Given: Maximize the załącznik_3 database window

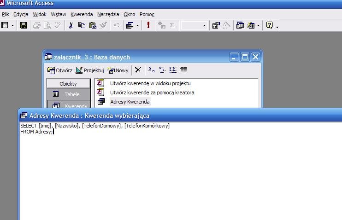Looking at the screenshot, I should click(245, 57).
